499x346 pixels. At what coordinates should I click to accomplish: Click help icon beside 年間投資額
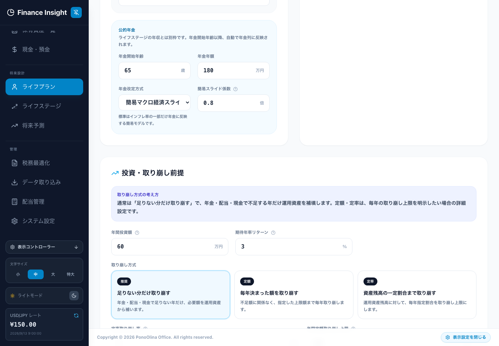click(137, 233)
